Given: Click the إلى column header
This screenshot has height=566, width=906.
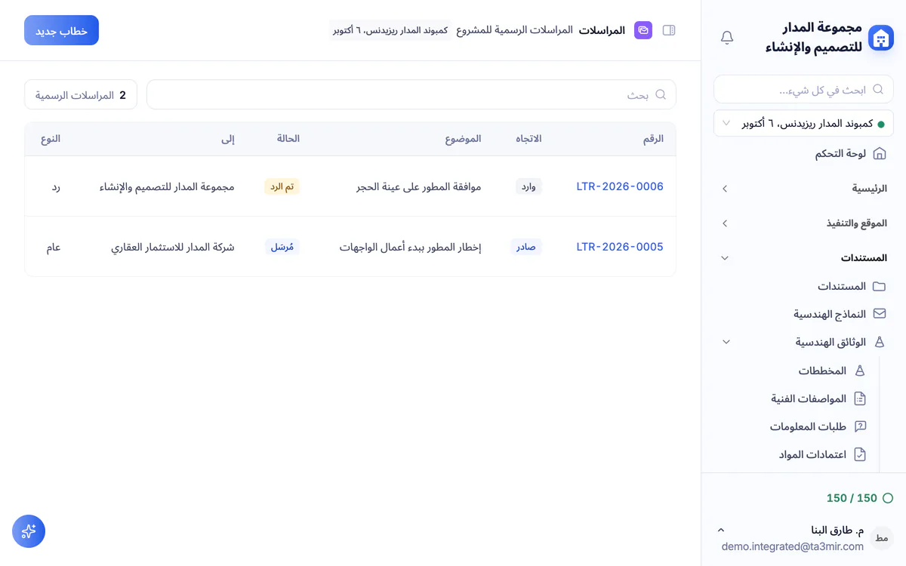Looking at the screenshot, I should tap(228, 139).
